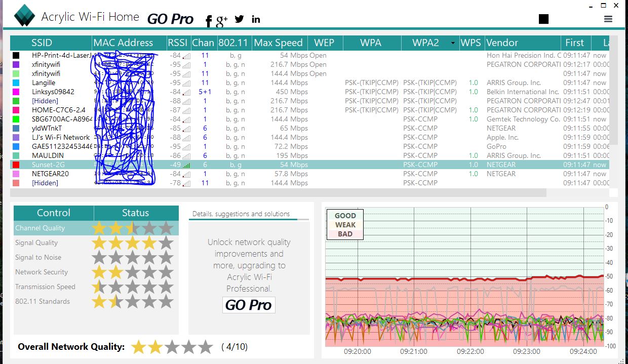Screen dimensions: 628x364
Task: Click the black color swatch beside HP-Print-4d-LaserJet
Action: point(16,55)
